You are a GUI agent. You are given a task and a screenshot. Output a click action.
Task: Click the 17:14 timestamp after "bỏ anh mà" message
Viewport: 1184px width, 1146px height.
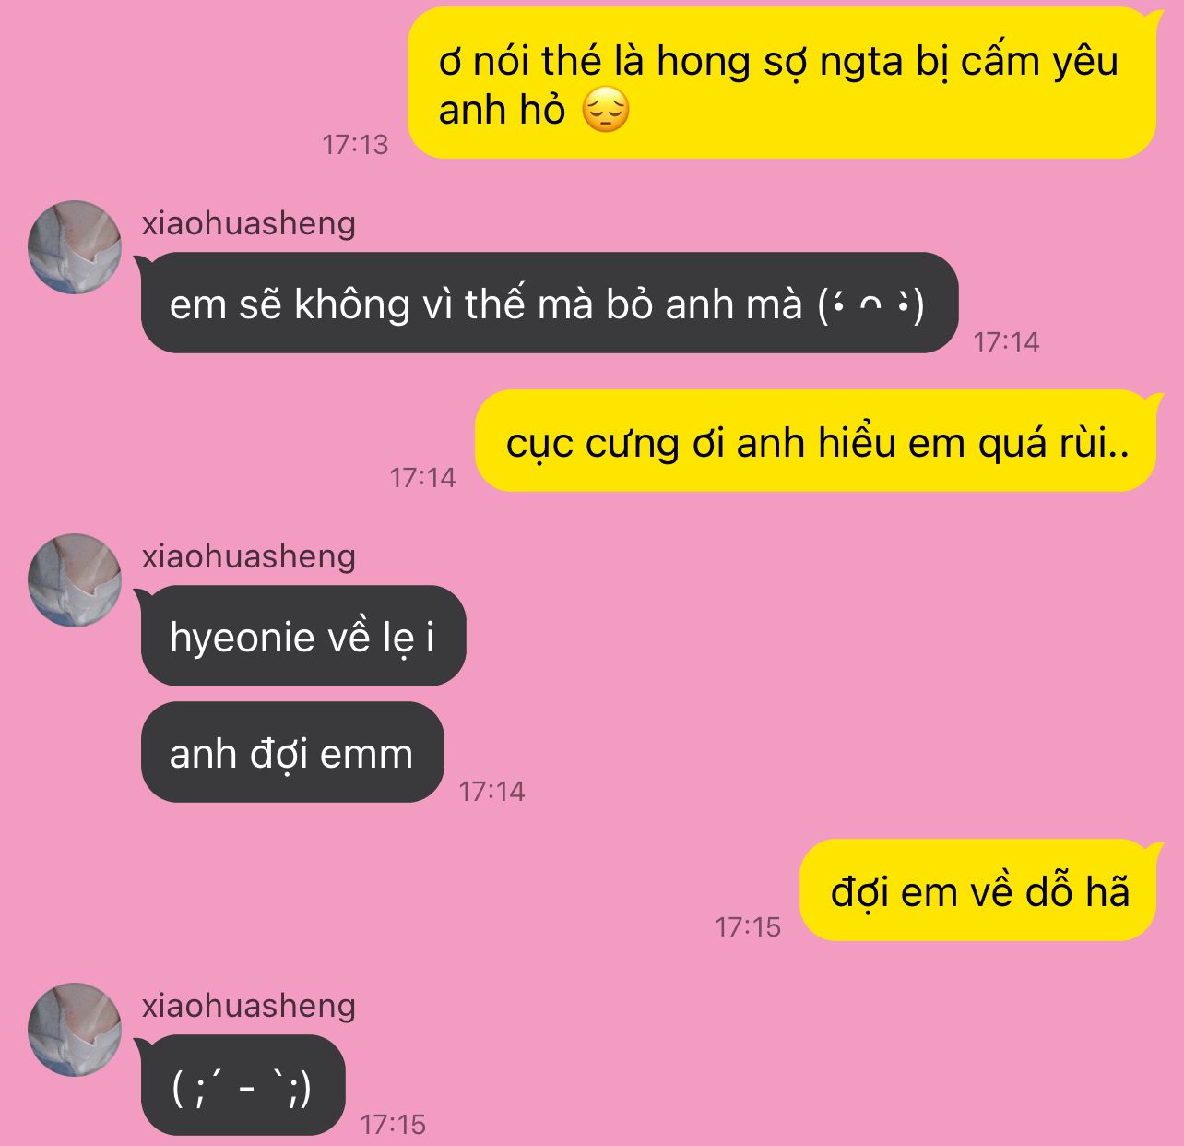point(1006,342)
